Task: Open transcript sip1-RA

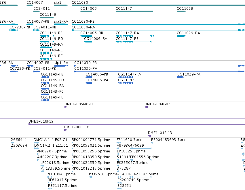Action: [x=61, y=21]
